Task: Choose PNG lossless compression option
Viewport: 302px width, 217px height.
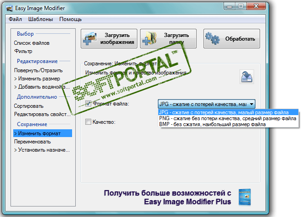Action: [228, 118]
